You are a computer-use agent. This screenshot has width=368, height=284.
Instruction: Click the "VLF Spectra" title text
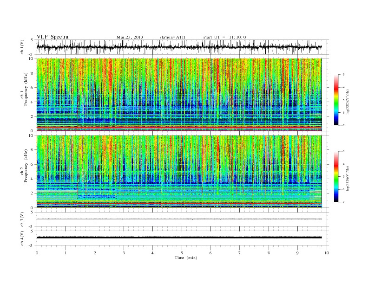[53, 37]
